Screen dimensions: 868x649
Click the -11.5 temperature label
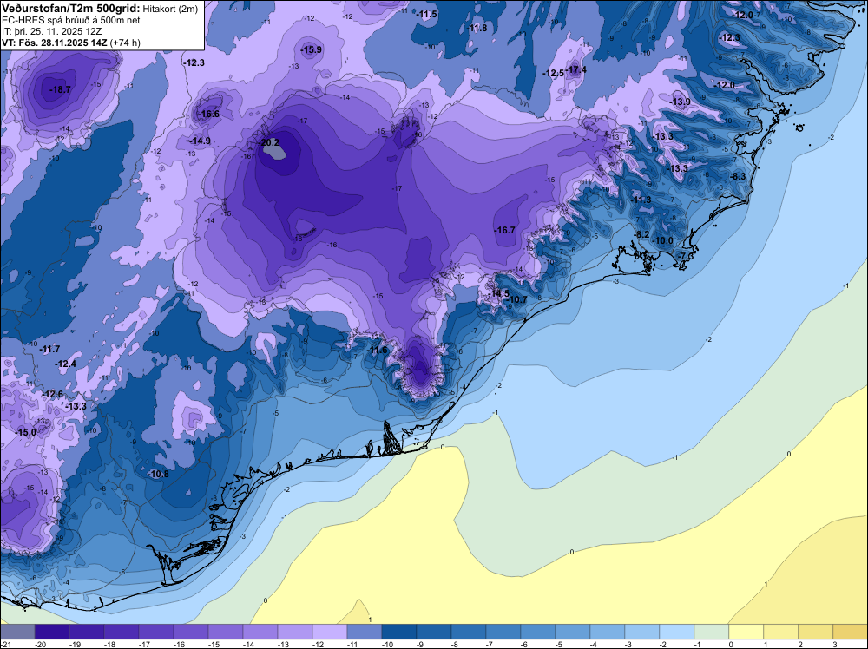(427, 15)
